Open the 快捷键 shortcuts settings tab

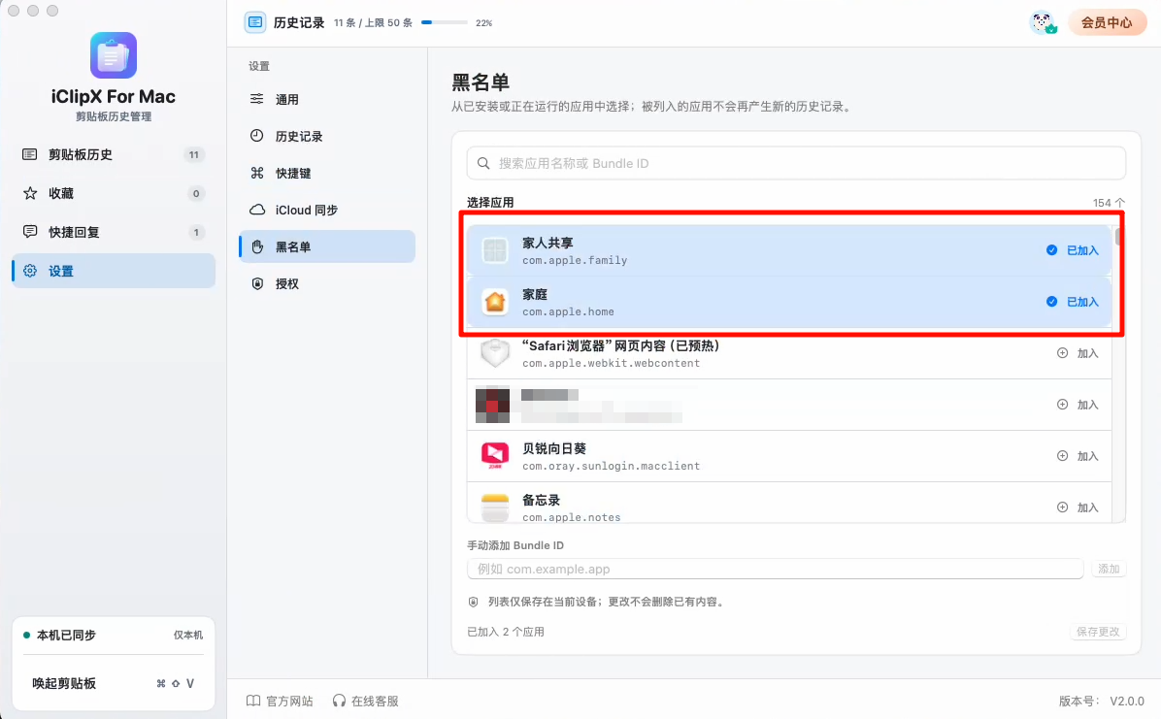pos(326,174)
